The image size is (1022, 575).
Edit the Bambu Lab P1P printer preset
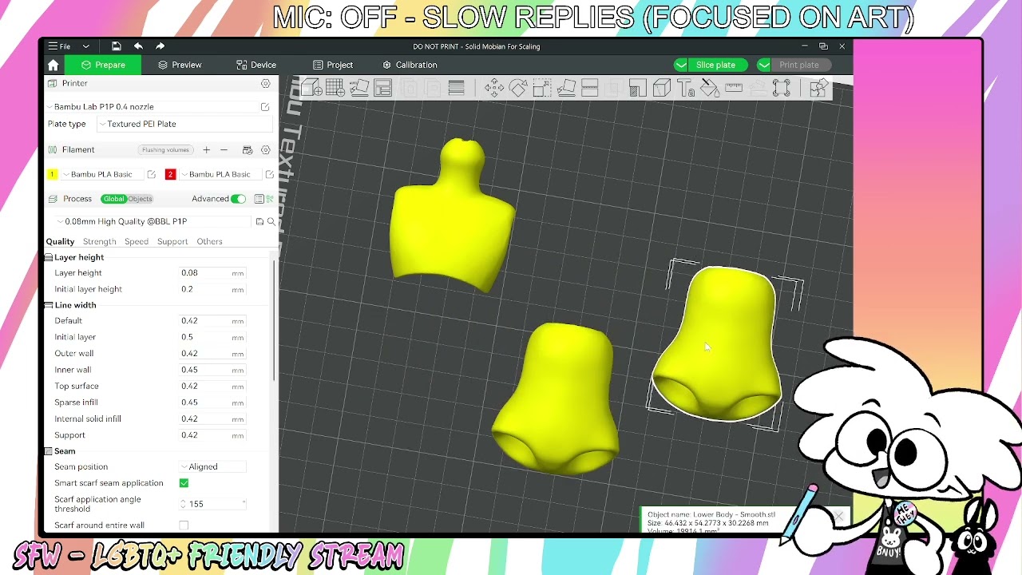265,107
